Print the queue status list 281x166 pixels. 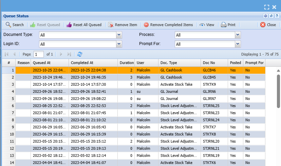[228, 25]
